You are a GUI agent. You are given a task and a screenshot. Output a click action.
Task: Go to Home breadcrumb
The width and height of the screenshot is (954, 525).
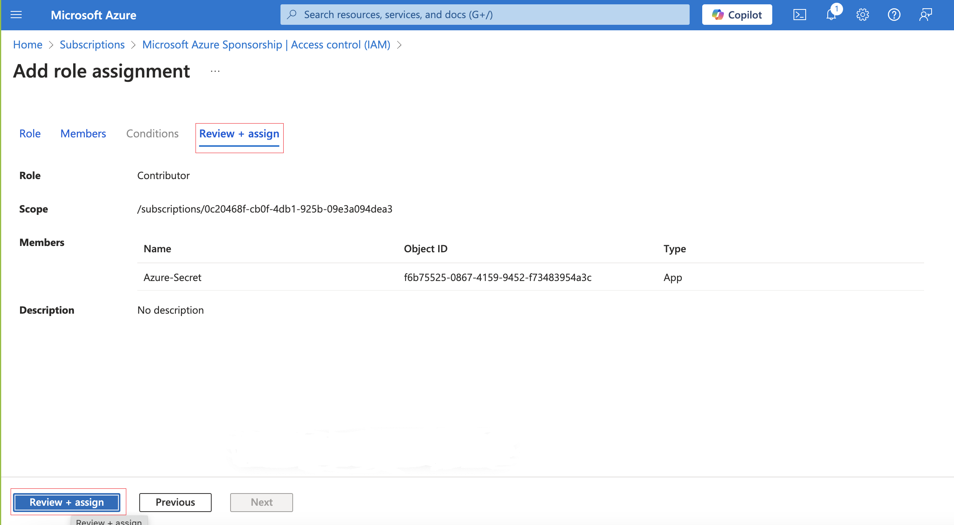(28, 45)
